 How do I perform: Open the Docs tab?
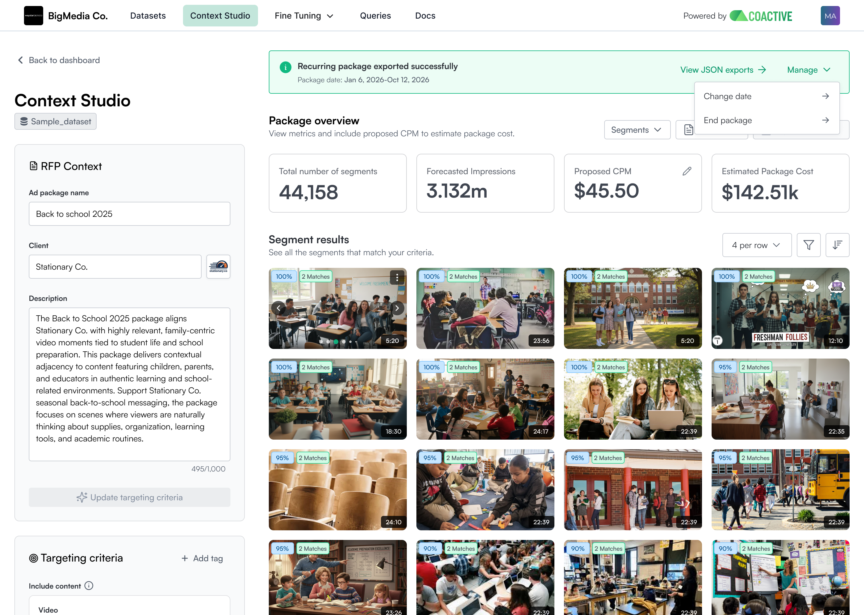pyautogui.click(x=425, y=16)
